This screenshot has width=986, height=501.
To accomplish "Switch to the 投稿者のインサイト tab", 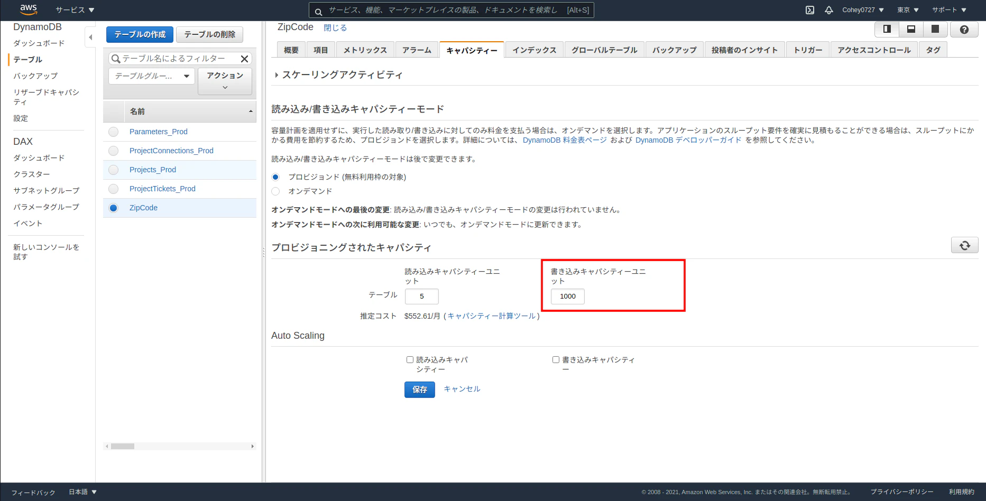I will coord(744,50).
